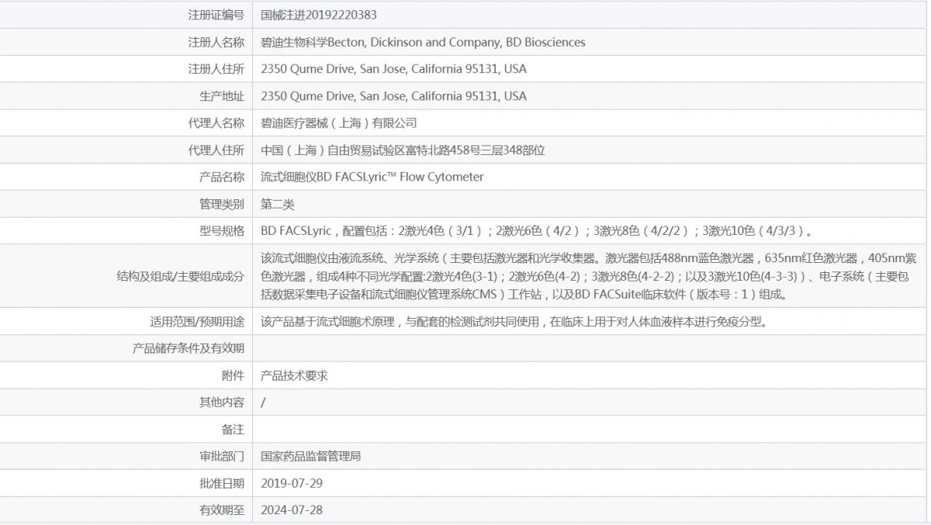Click the label 注册人住所
The width and height of the screenshot is (931, 525).
(x=216, y=69)
